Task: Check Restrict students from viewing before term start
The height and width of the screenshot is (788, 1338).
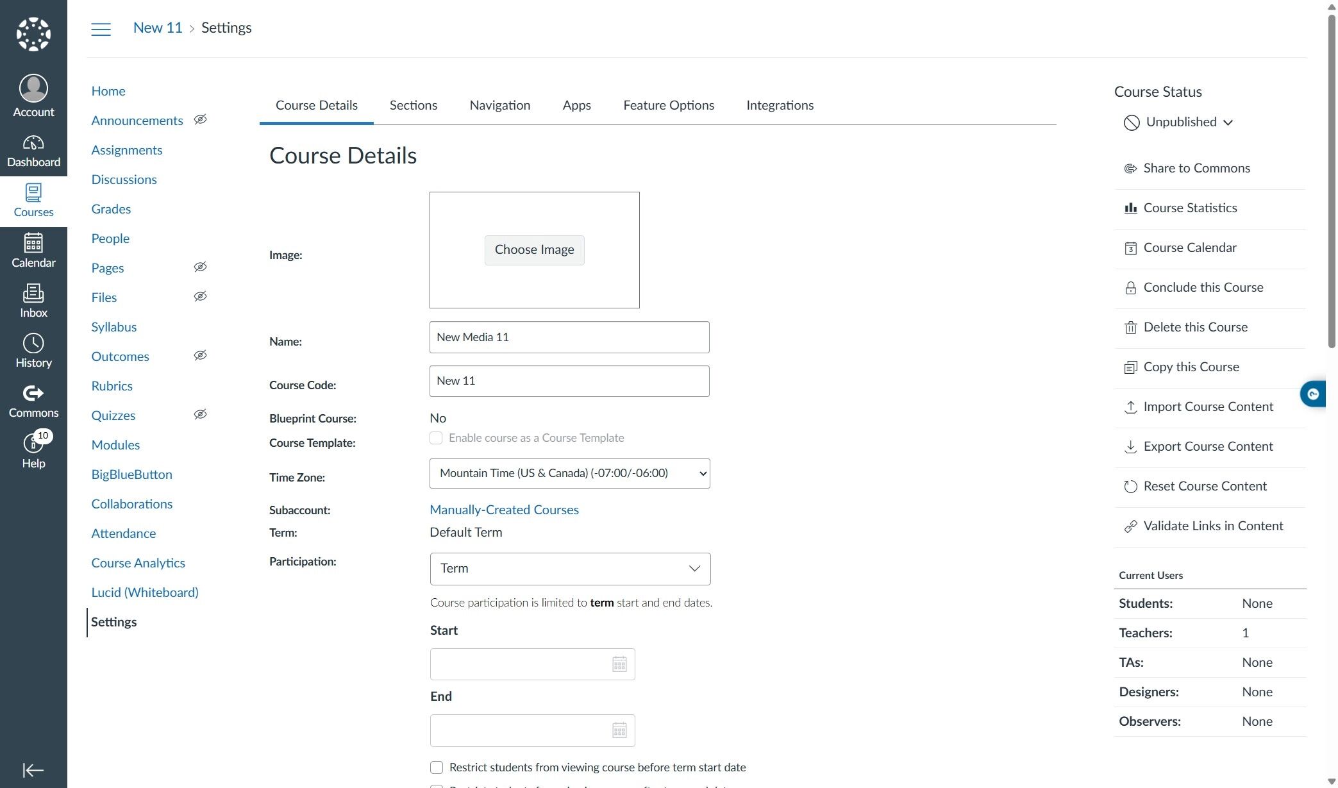Action: click(x=437, y=767)
